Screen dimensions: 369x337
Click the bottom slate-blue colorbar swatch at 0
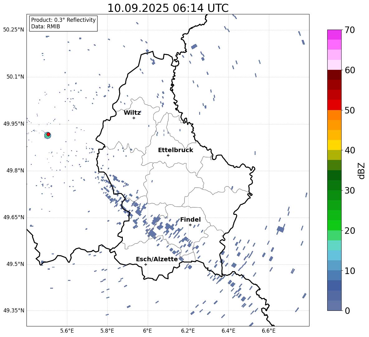pyautogui.click(x=334, y=306)
